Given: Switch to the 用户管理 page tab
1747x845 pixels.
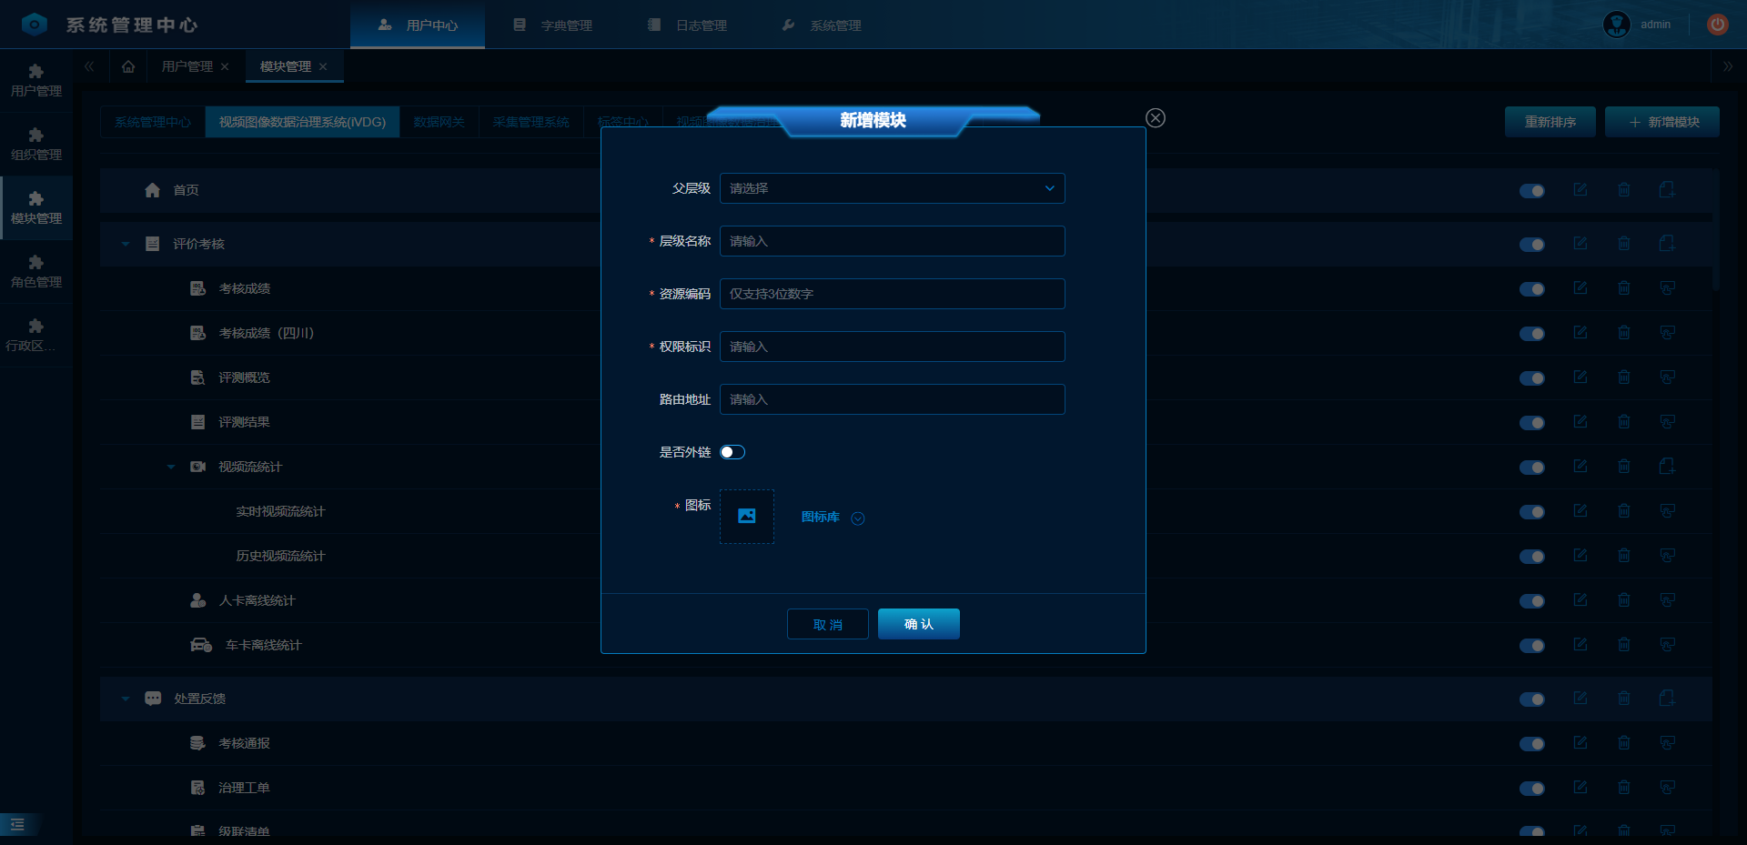Looking at the screenshot, I should (187, 66).
